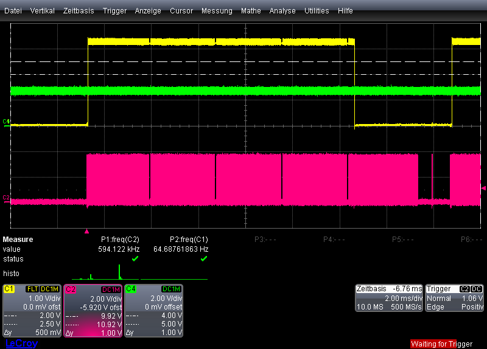The height and width of the screenshot is (349, 487).
Task: Click the C4 channel badge
Action: 131,289
